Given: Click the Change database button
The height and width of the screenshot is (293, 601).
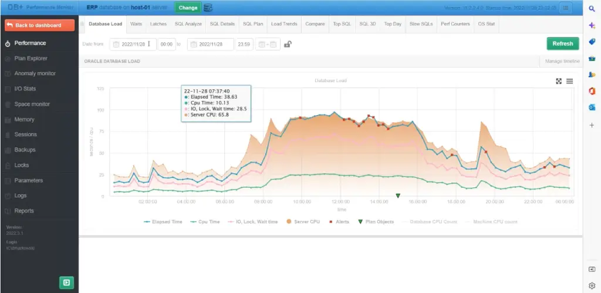Looking at the screenshot, I should pos(188,8).
